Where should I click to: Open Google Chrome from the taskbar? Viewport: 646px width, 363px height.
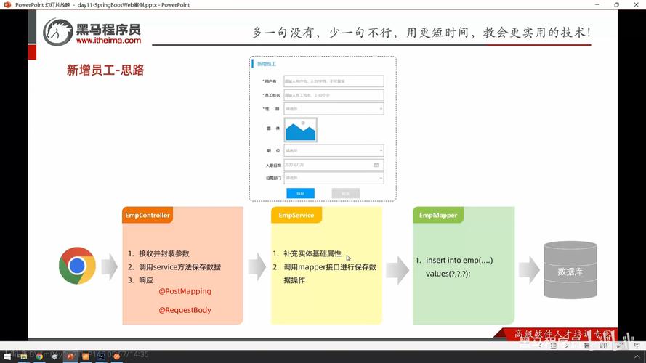pos(39,356)
